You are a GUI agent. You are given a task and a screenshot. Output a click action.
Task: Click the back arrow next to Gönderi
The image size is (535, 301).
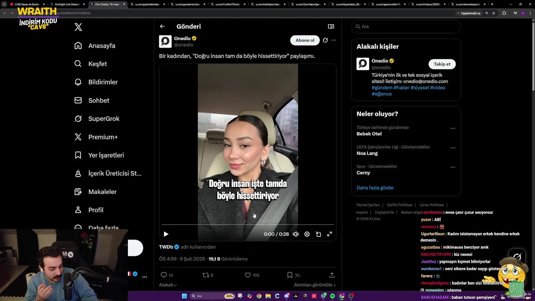tap(162, 26)
